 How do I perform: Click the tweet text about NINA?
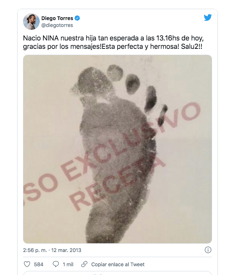click(x=113, y=42)
